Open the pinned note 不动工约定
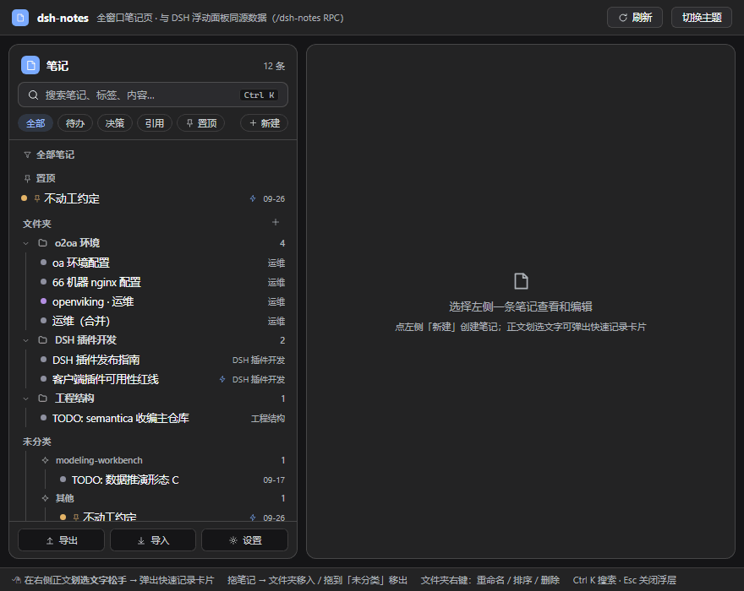The height and width of the screenshot is (591, 744). [153, 198]
